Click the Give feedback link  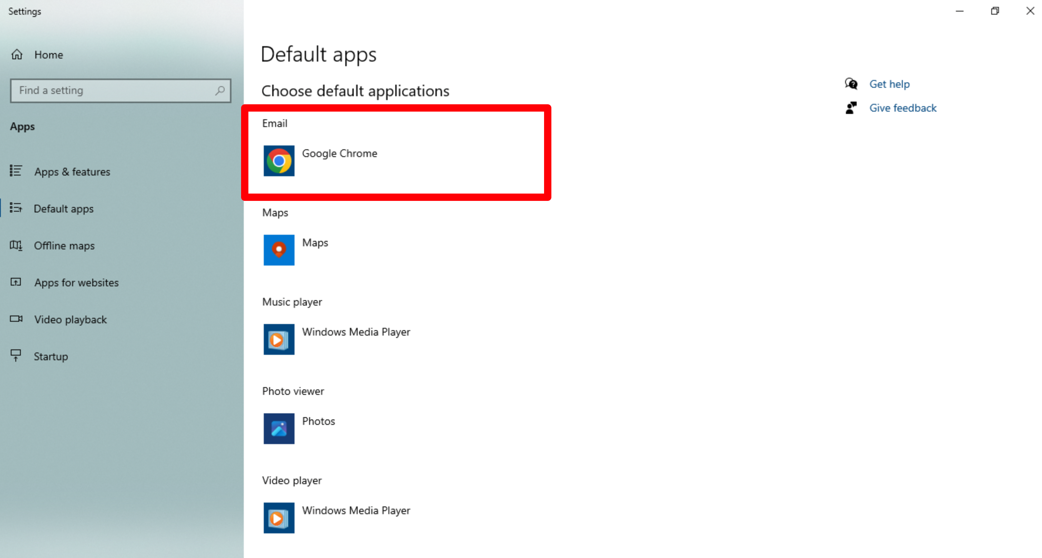pyautogui.click(x=903, y=108)
